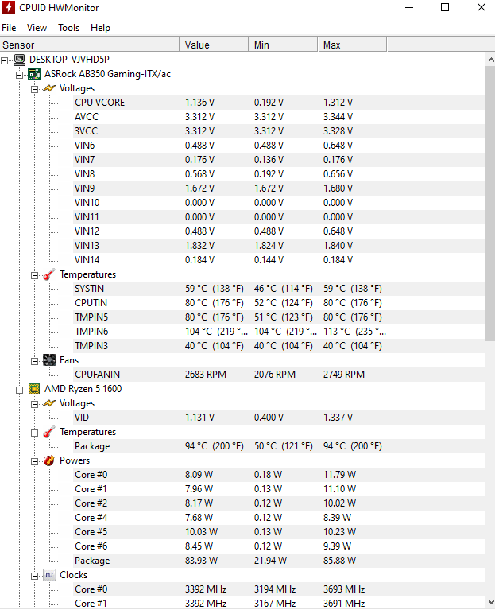495x610 pixels.
Task: Click the scrollbar up arrow
Action: [x=490, y=60]
